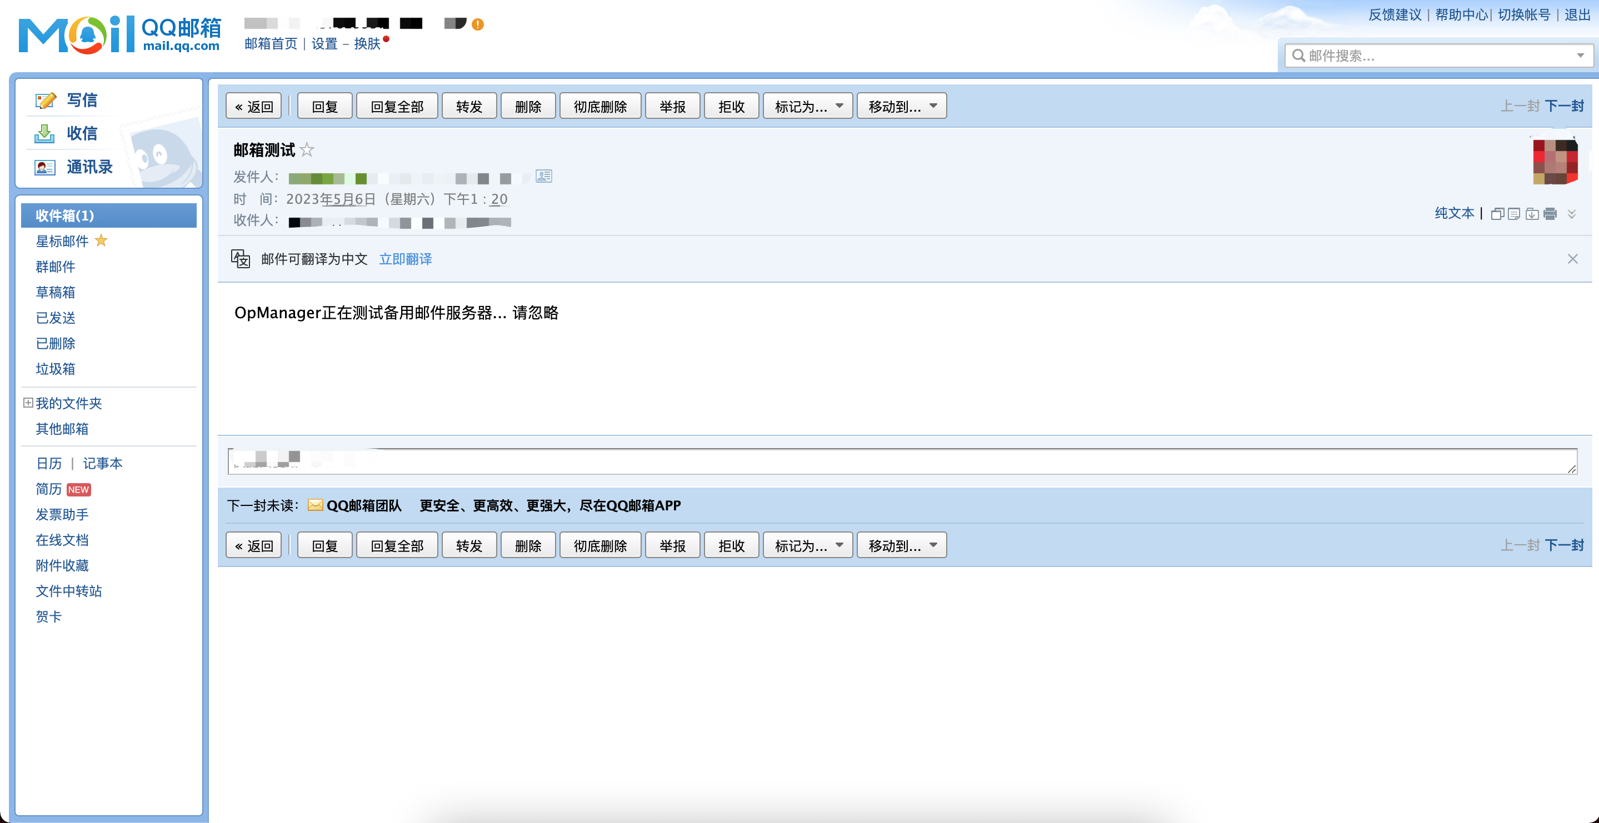The height and width of the screenshot is (823, 1599).
Task: Open 在线文档 link
Action: (x=62, y=540)
